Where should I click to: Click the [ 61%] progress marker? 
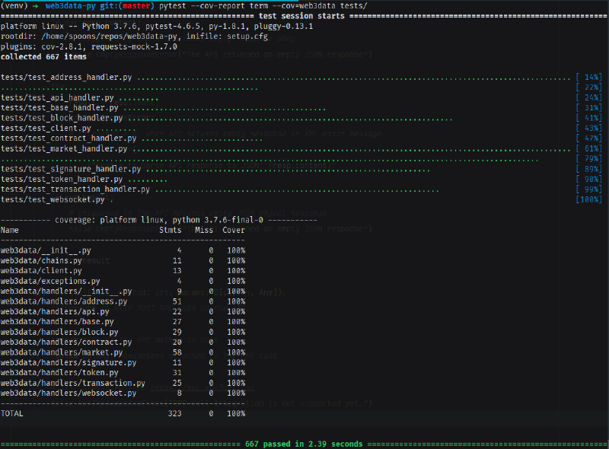pyautogui.click(x=588, y=148)
